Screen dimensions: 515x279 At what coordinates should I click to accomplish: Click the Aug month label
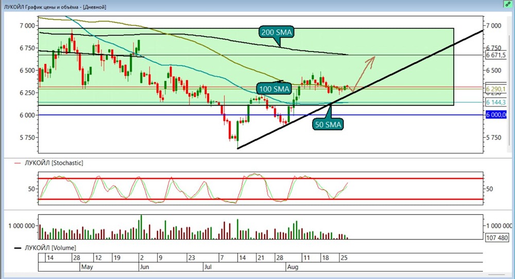tap(293, 267)
